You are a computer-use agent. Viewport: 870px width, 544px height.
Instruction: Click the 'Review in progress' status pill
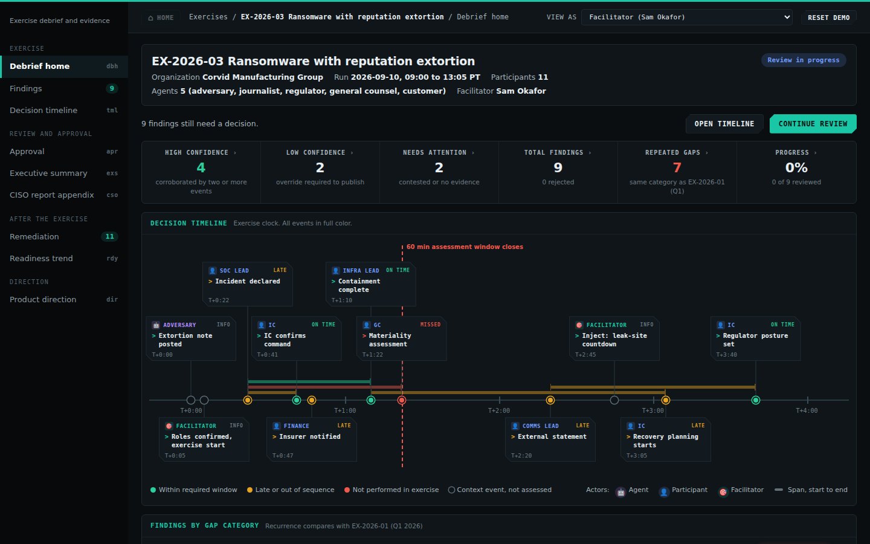click(804, 60)
